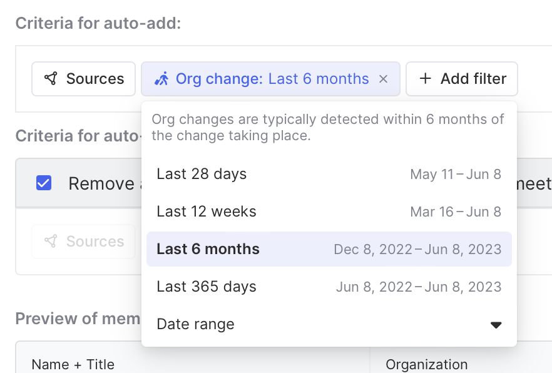This screenshot has width=552, height=373.
Task: Click the Add filter button
Action: click(x=462, y=79)
